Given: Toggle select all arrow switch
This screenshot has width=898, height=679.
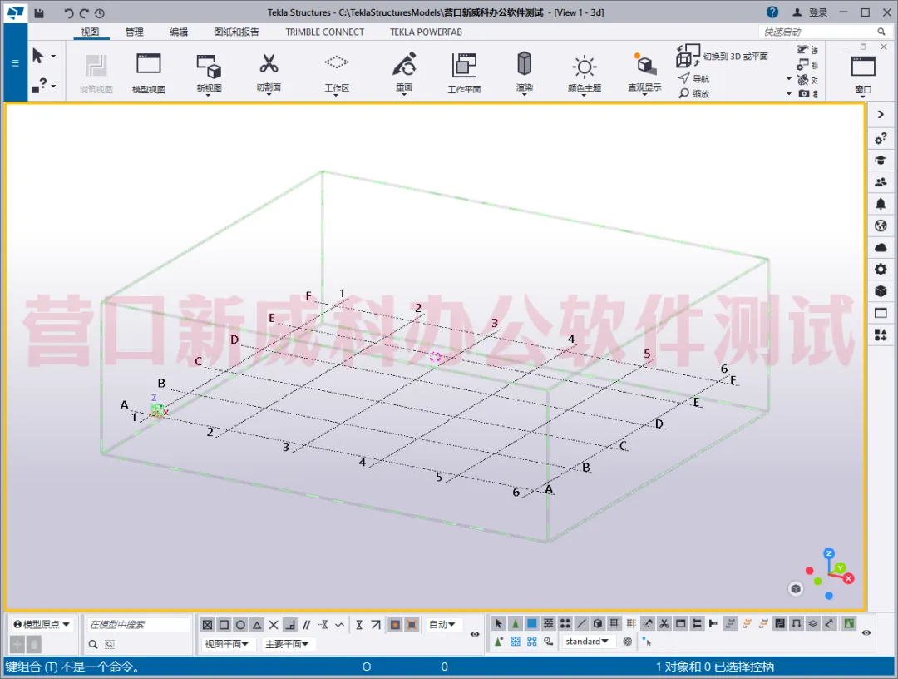Looking at the screenshot, I should pos(498,623).
